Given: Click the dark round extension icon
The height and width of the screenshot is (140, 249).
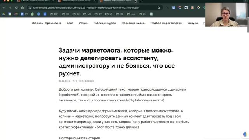Looking at the screenshot, I should [x=186, y=8].
